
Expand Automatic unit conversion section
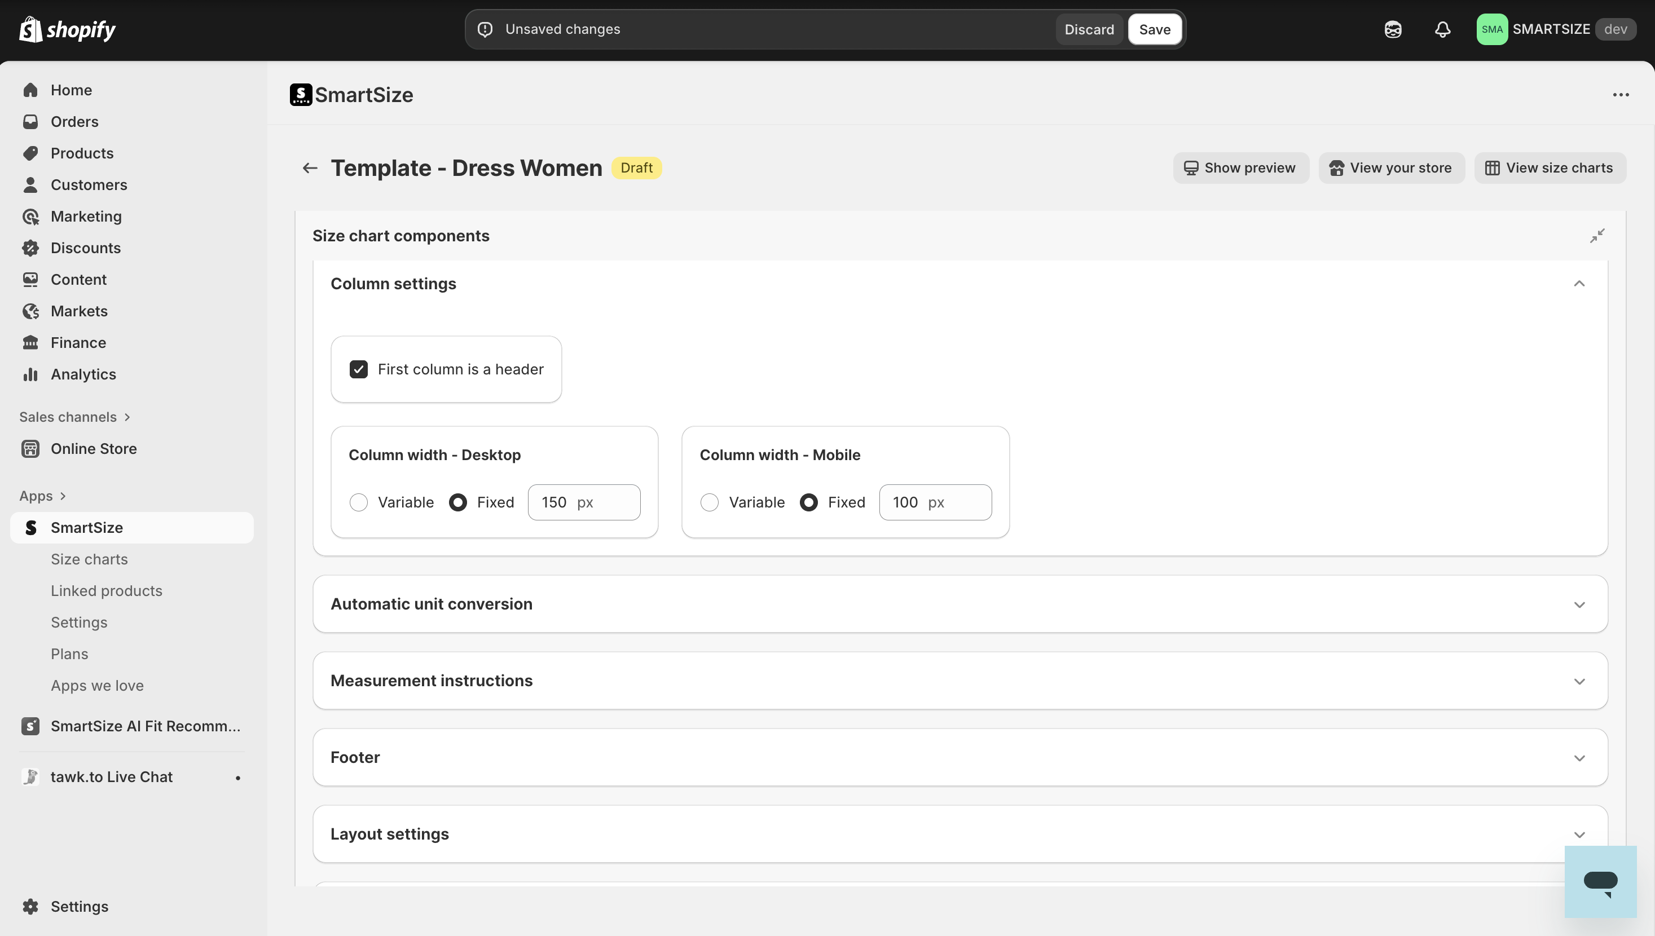point(1579,604)
